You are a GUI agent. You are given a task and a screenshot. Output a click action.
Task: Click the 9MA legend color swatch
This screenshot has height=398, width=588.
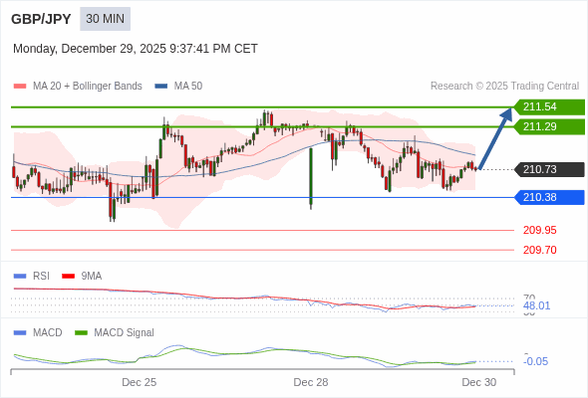coord(68,277)
